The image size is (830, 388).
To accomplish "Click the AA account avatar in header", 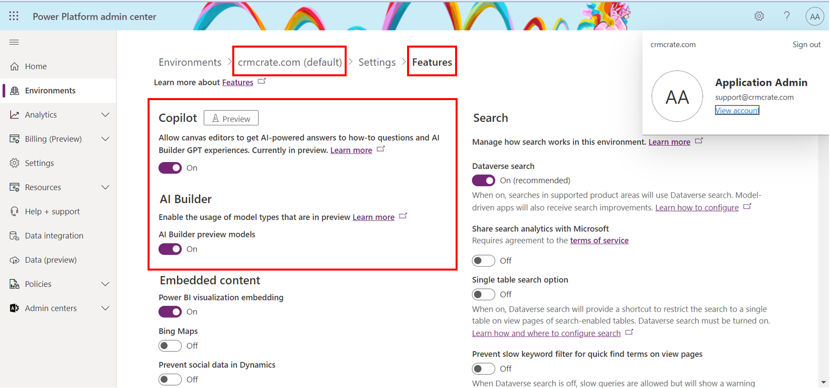I will (x=814, y=16).
